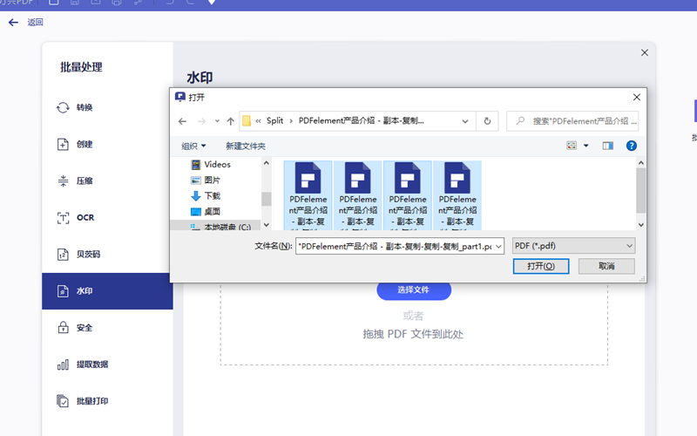
Task: Open the 转换 batch option
Action: coord(107,107)
